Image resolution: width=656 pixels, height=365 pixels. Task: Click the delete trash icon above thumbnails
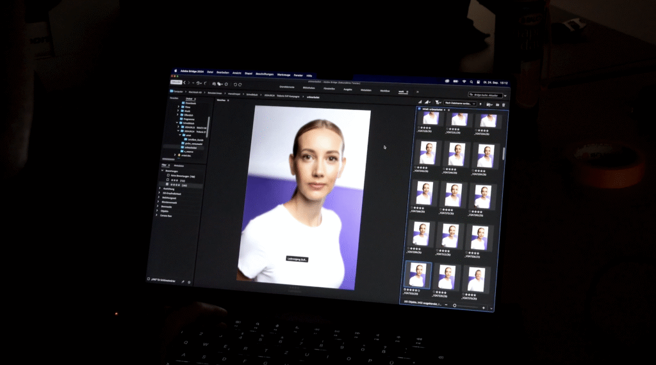tap(504, 104)
